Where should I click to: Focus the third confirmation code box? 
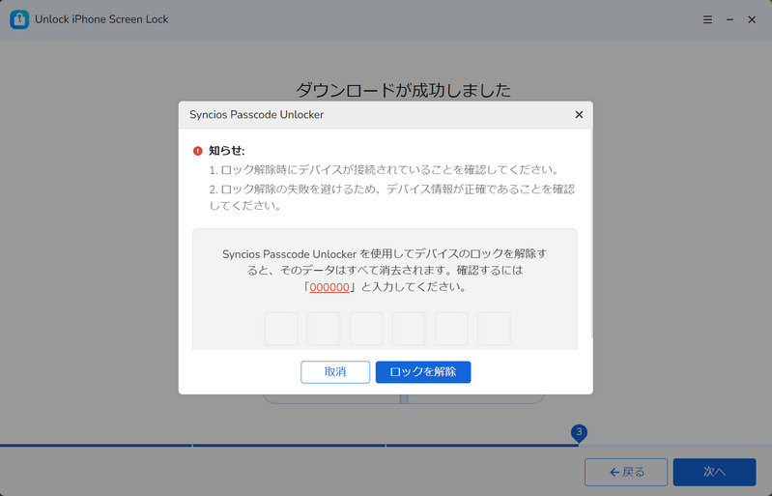pyautogui.click(x=366, y=329)
